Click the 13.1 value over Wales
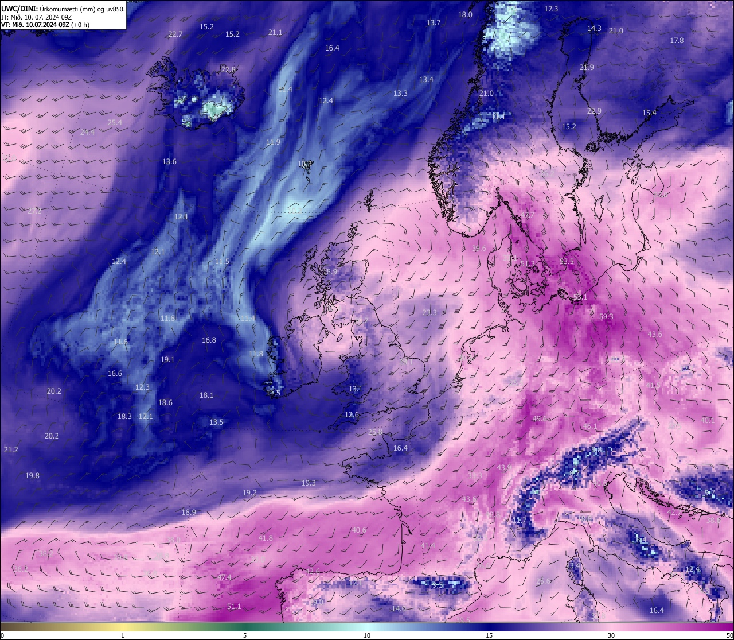734x640 pixels. pos(356,389)
